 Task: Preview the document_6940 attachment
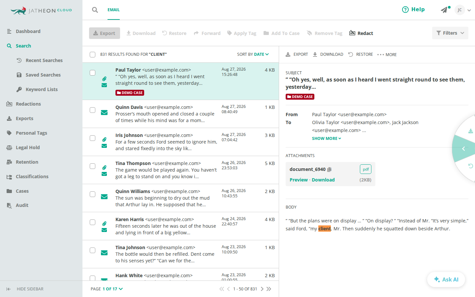299,180
